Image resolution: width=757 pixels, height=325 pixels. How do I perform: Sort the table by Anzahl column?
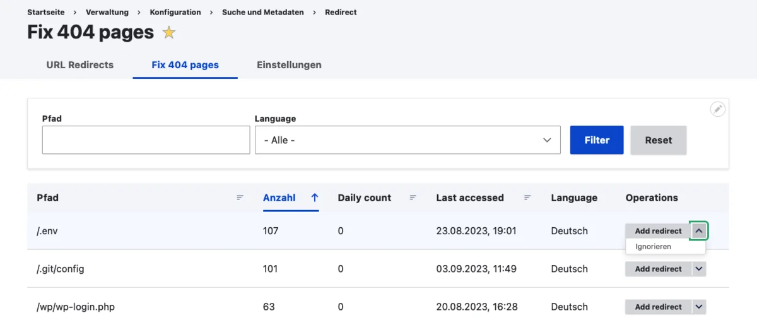tap(279, 198)
